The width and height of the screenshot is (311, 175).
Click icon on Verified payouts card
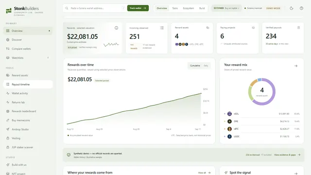[298, 28]
